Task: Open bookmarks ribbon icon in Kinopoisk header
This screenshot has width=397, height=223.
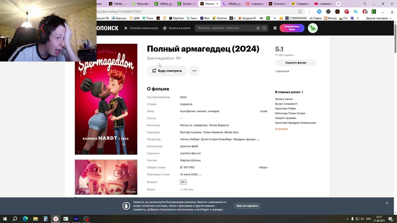Action: tap(275, 28)
